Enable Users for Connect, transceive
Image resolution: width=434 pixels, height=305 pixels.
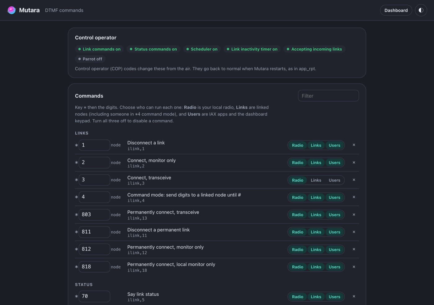coord(334,180)
